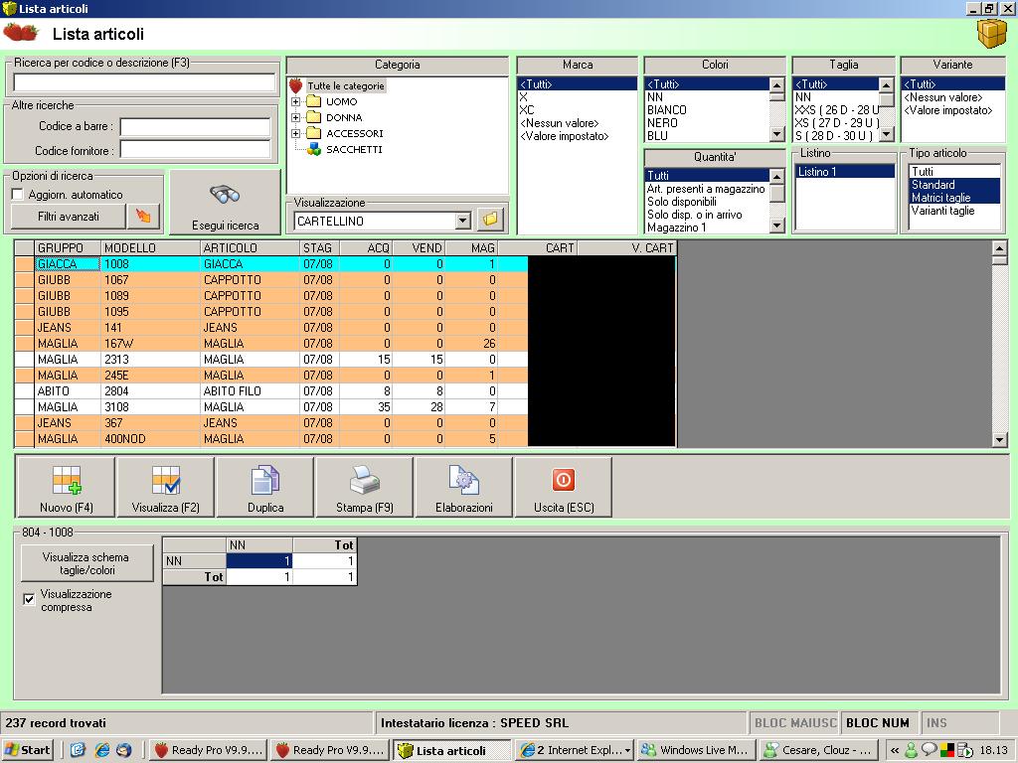Click the package box icon at top right
This screenshot has height=763, width=1018.
[x=991, y=33]
